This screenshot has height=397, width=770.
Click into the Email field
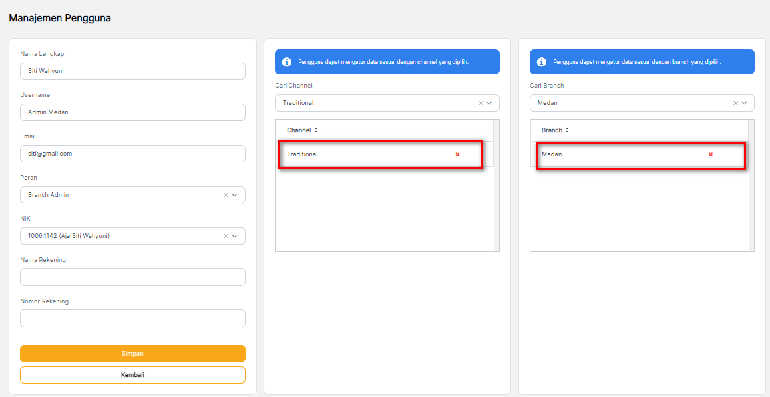pyautogui.click(x=132, y=154)
